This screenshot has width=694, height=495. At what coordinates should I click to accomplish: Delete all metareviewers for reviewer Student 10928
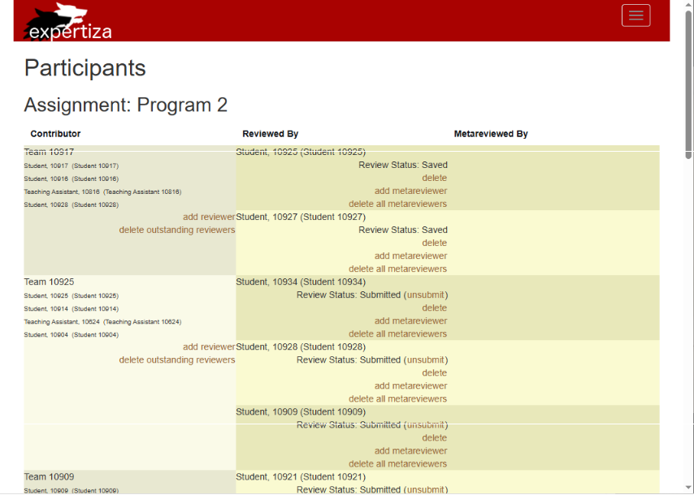click(397, 398)
